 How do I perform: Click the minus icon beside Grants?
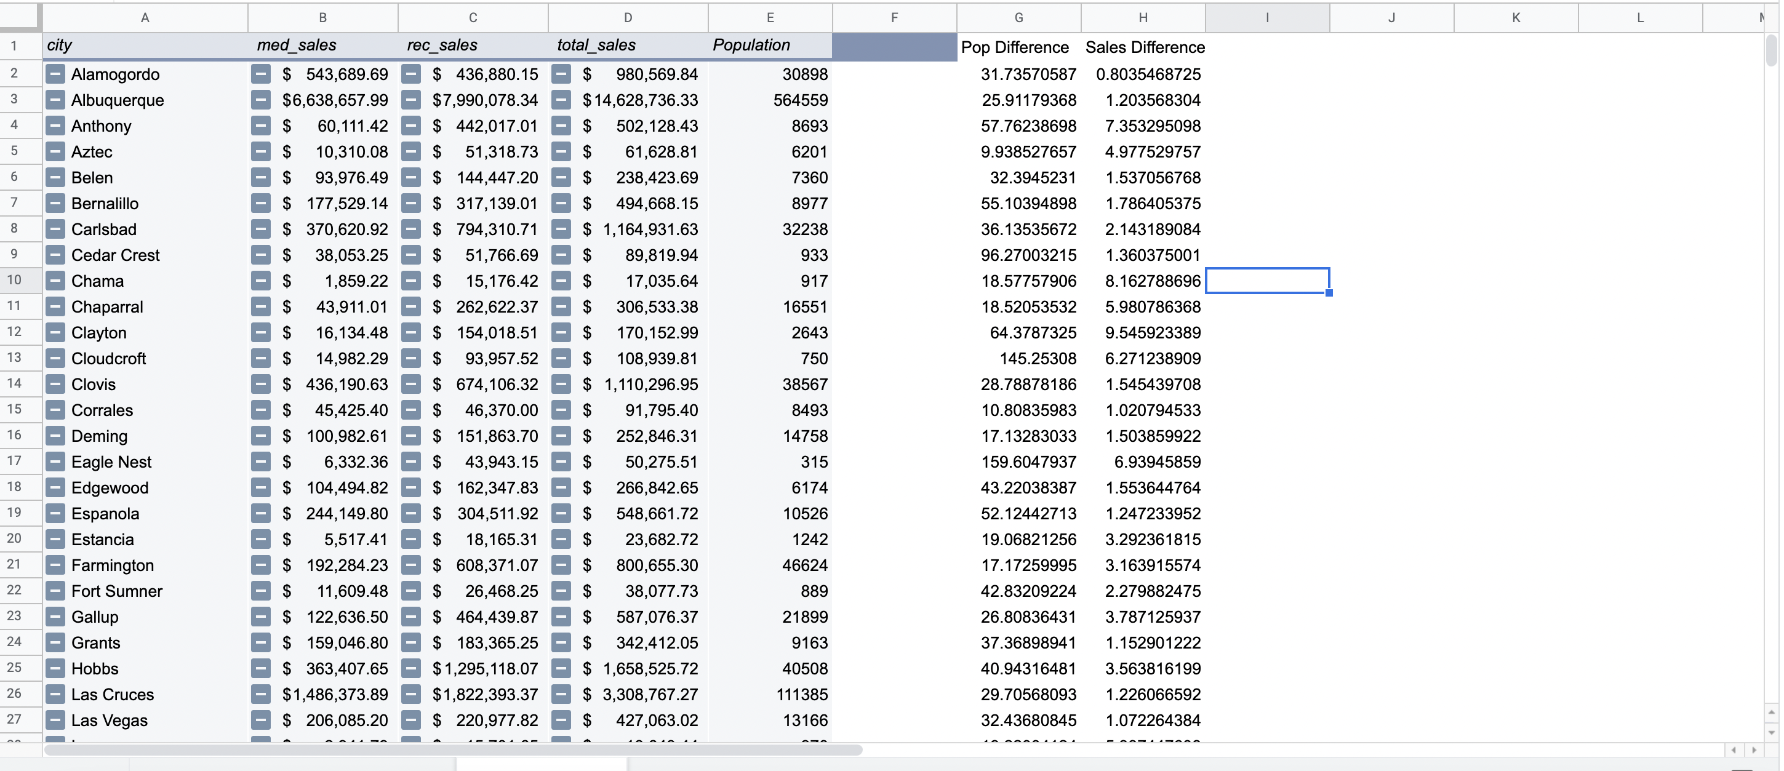(x=55, y=643)
